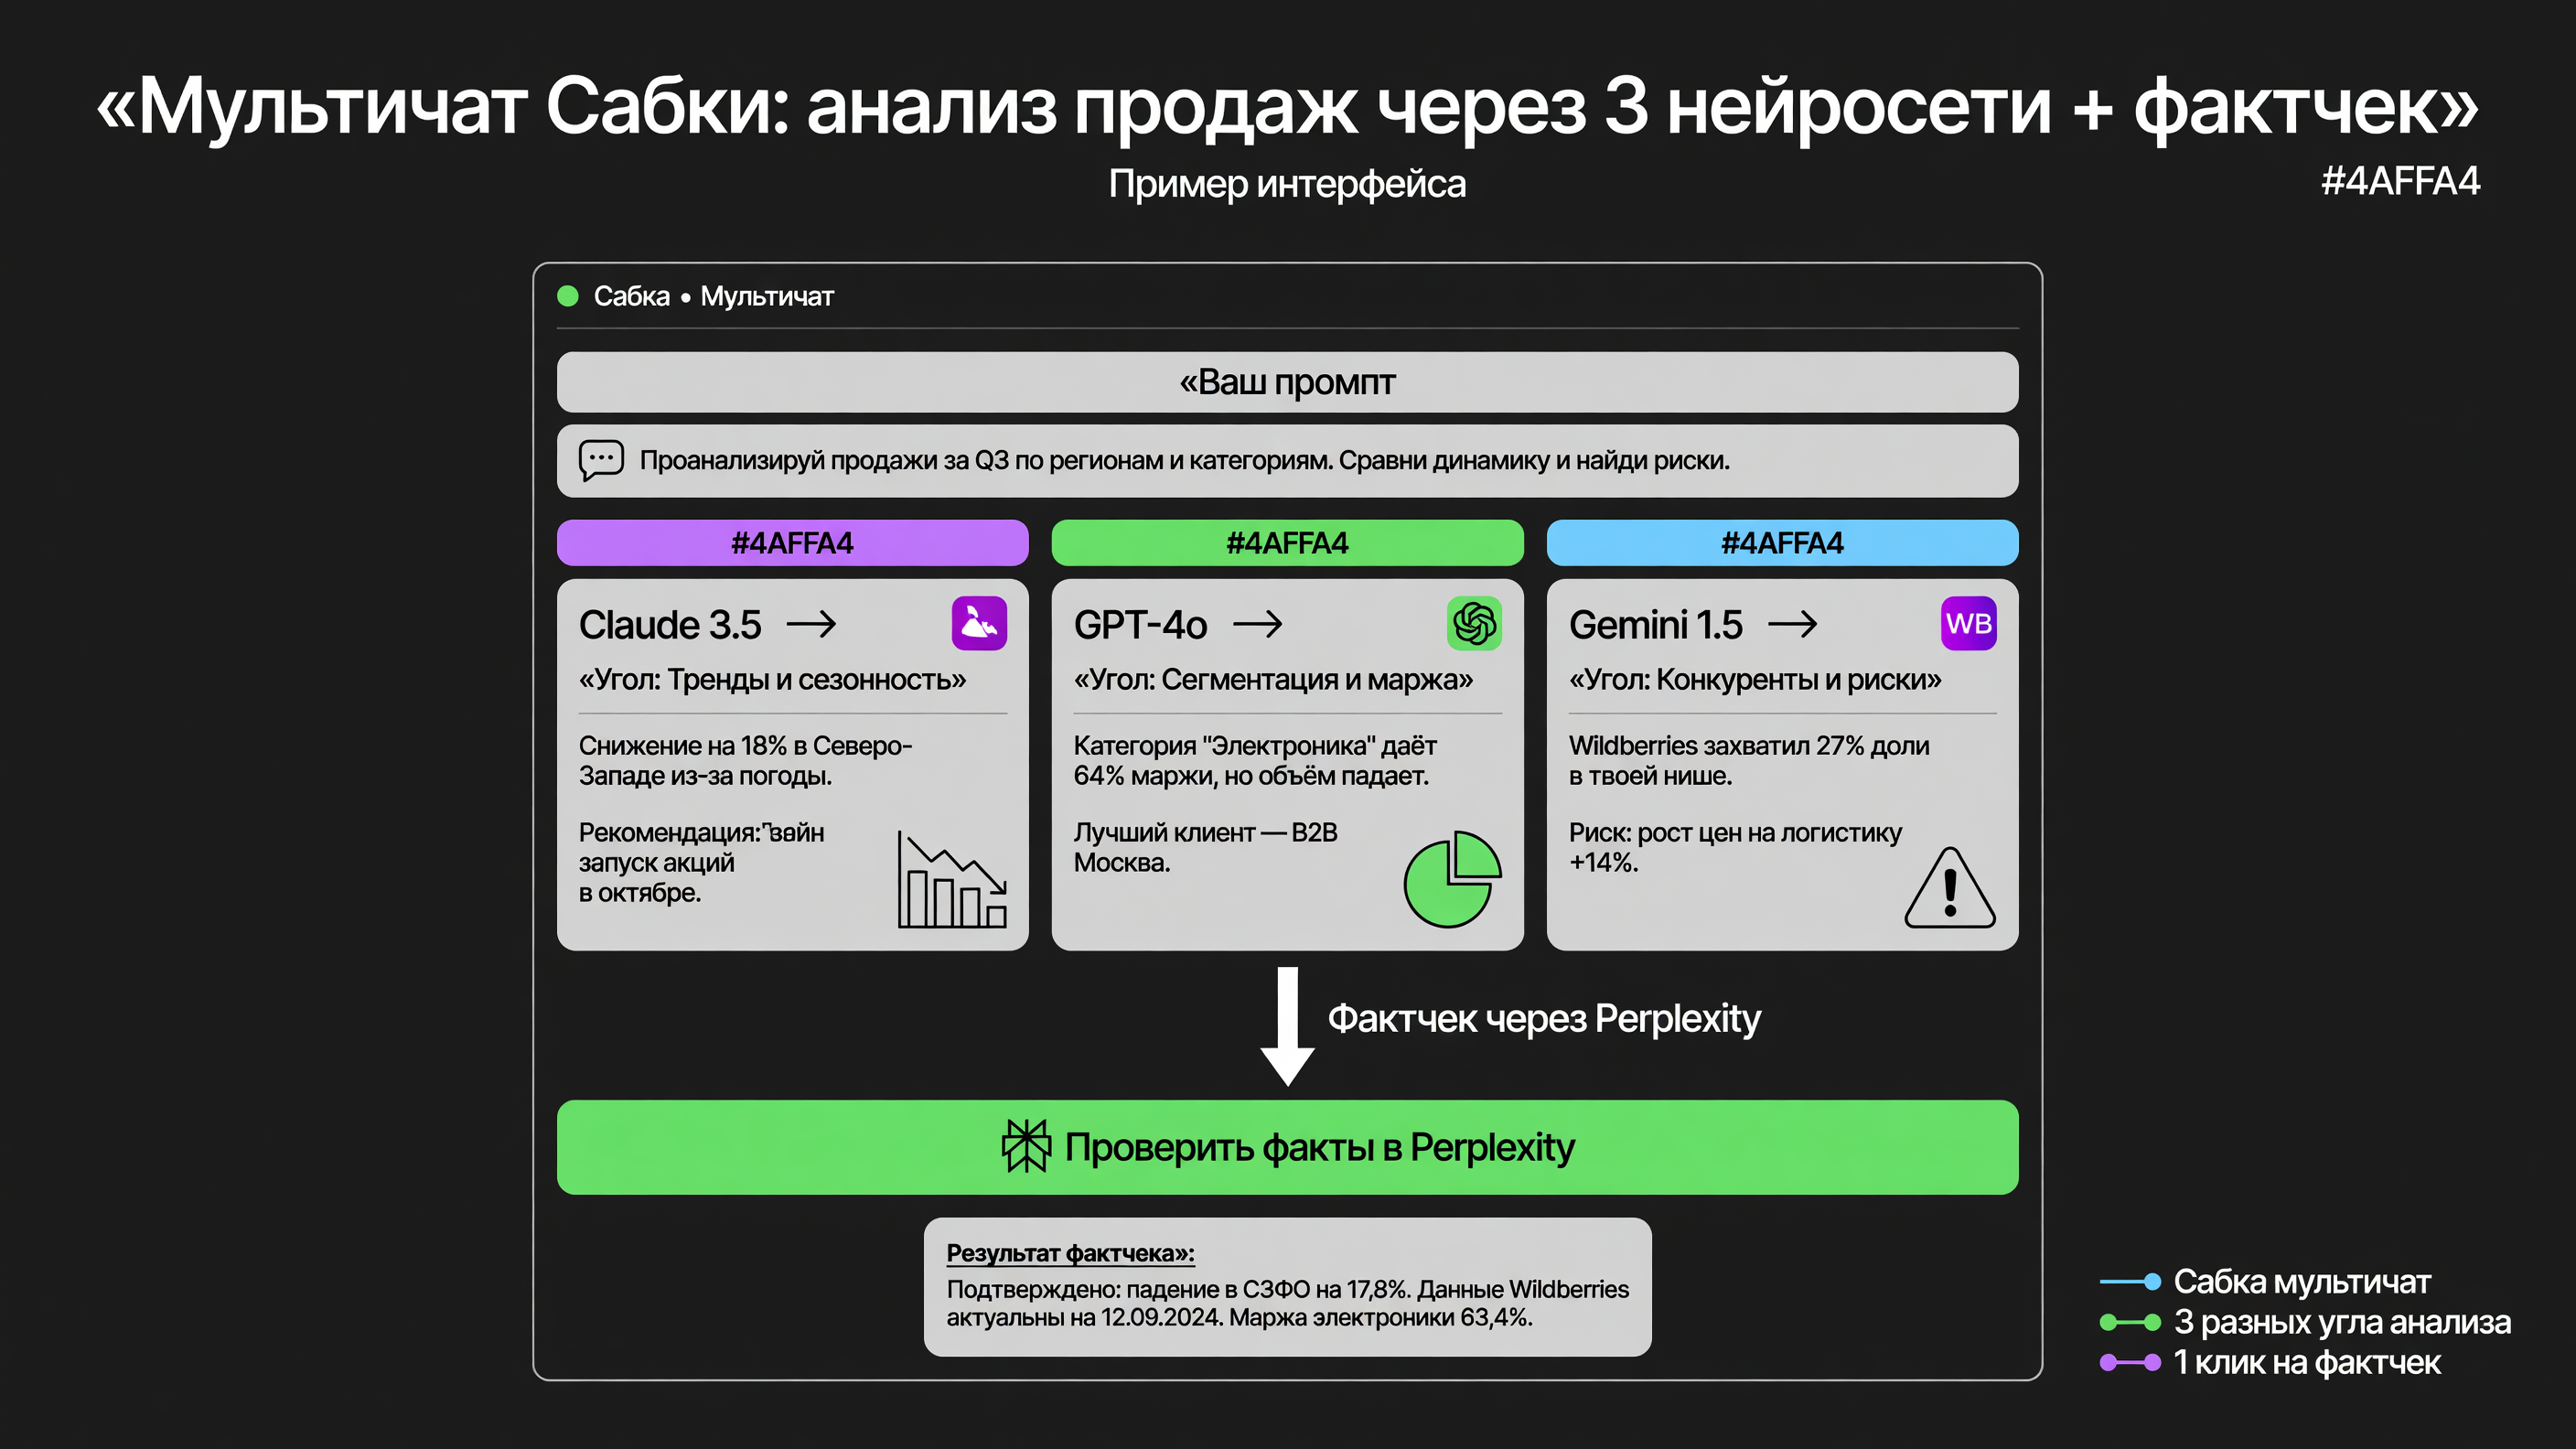This screenshot has height=1449, width=2576.
Task: Click the arrow next to GPT-4o
Action: 1257,625
